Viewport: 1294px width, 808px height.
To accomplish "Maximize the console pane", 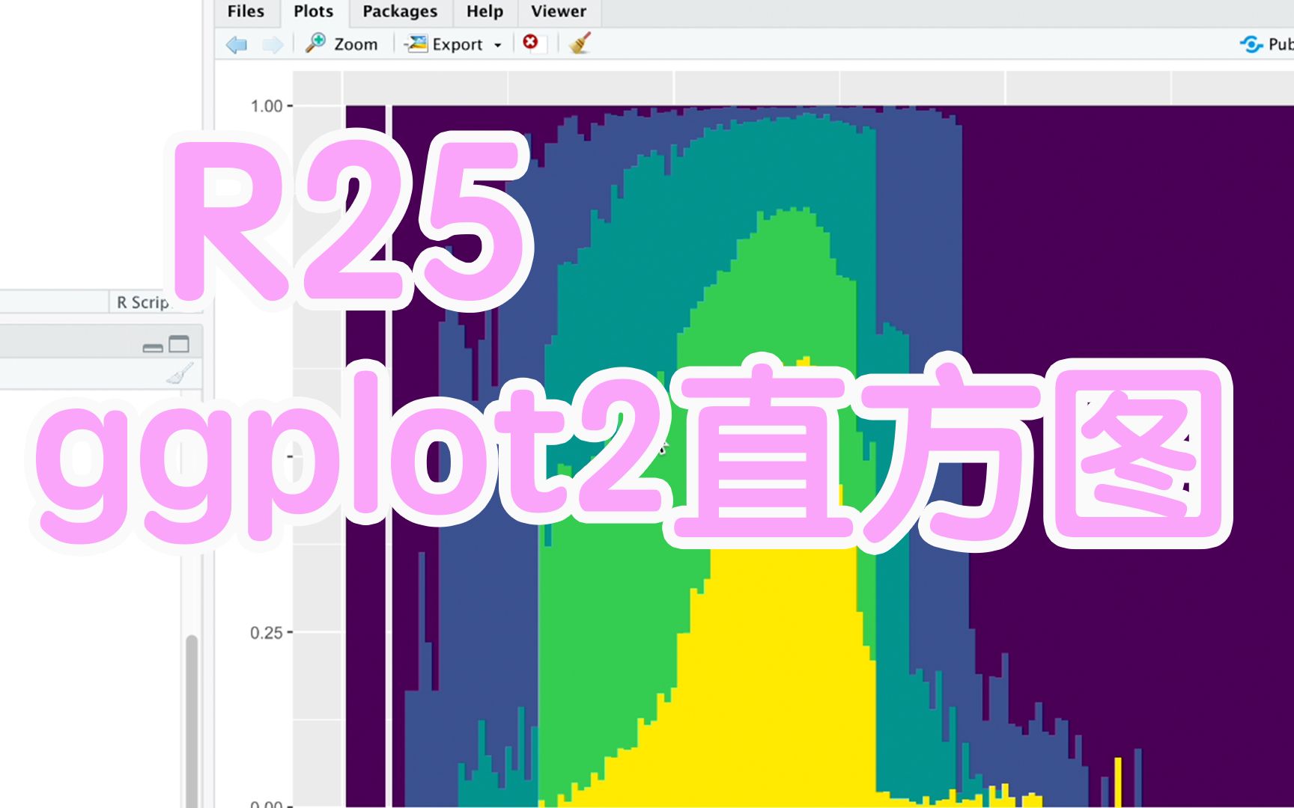I will click(179, 344).
